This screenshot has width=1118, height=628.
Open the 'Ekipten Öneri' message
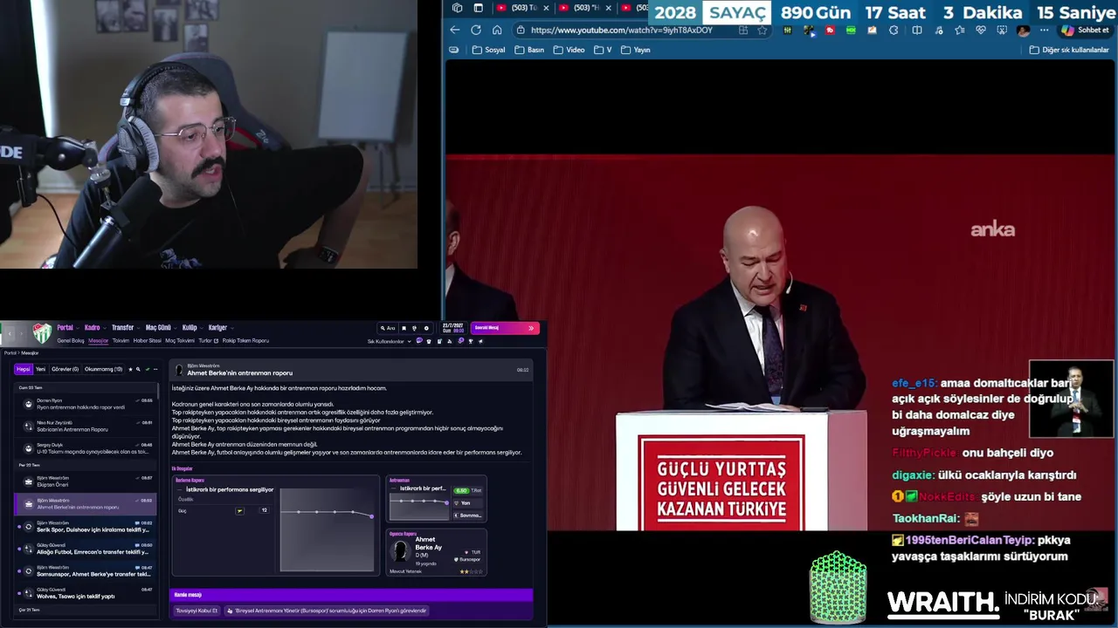pyautogui.click(x=85, y=481)
